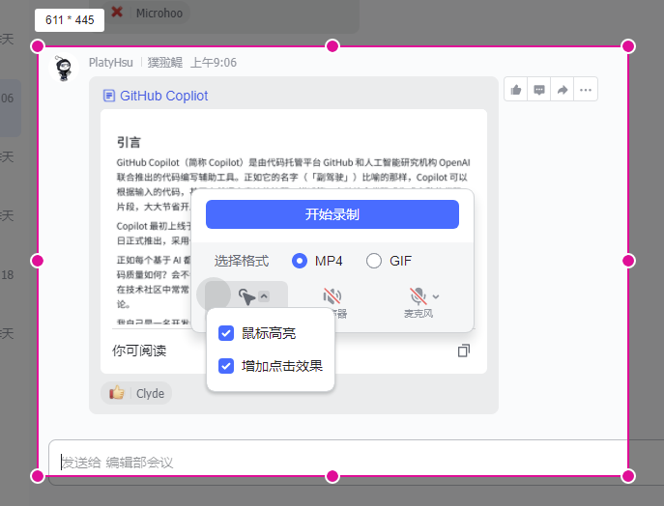Select the MP4 format radio button
The width and height of the screenshot is (664, 506).
(300, 261)
